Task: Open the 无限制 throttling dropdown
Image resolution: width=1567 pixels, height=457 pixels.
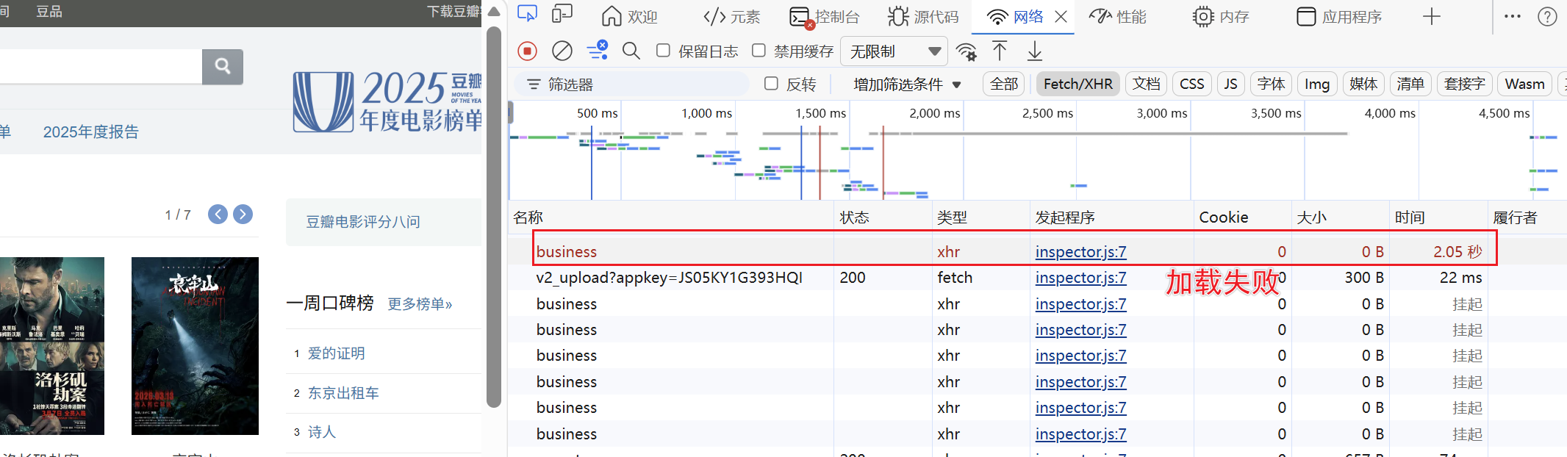Action: click(893, 51)
